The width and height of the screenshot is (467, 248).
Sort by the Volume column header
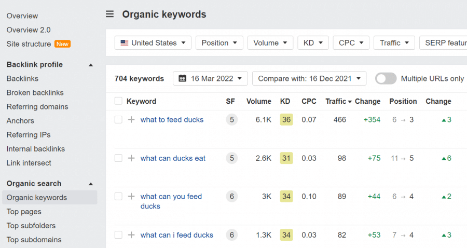[x=259, y=101]
